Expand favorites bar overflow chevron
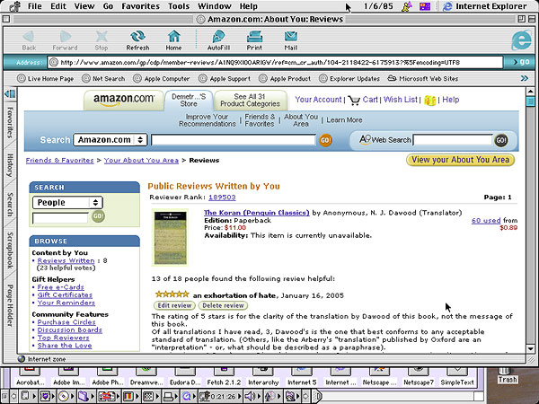This screenshot has height=404, width=539. tap(525, 79)
